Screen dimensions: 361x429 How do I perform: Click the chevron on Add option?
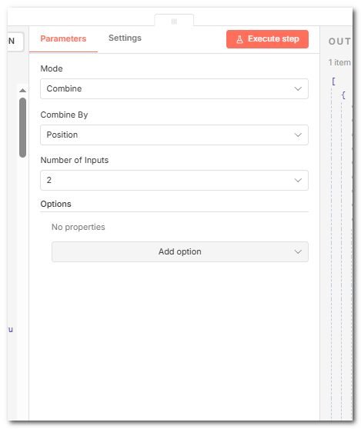point(298,251)
